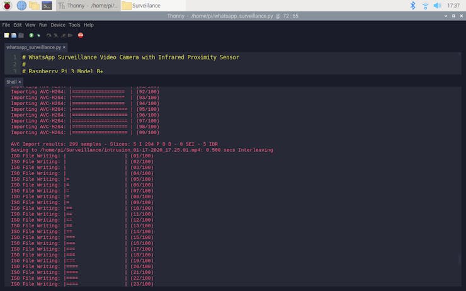The height and width of the screenshot is (291, 466).
Task: Launch the web browser from the taskbar
Action: [21, 6]
